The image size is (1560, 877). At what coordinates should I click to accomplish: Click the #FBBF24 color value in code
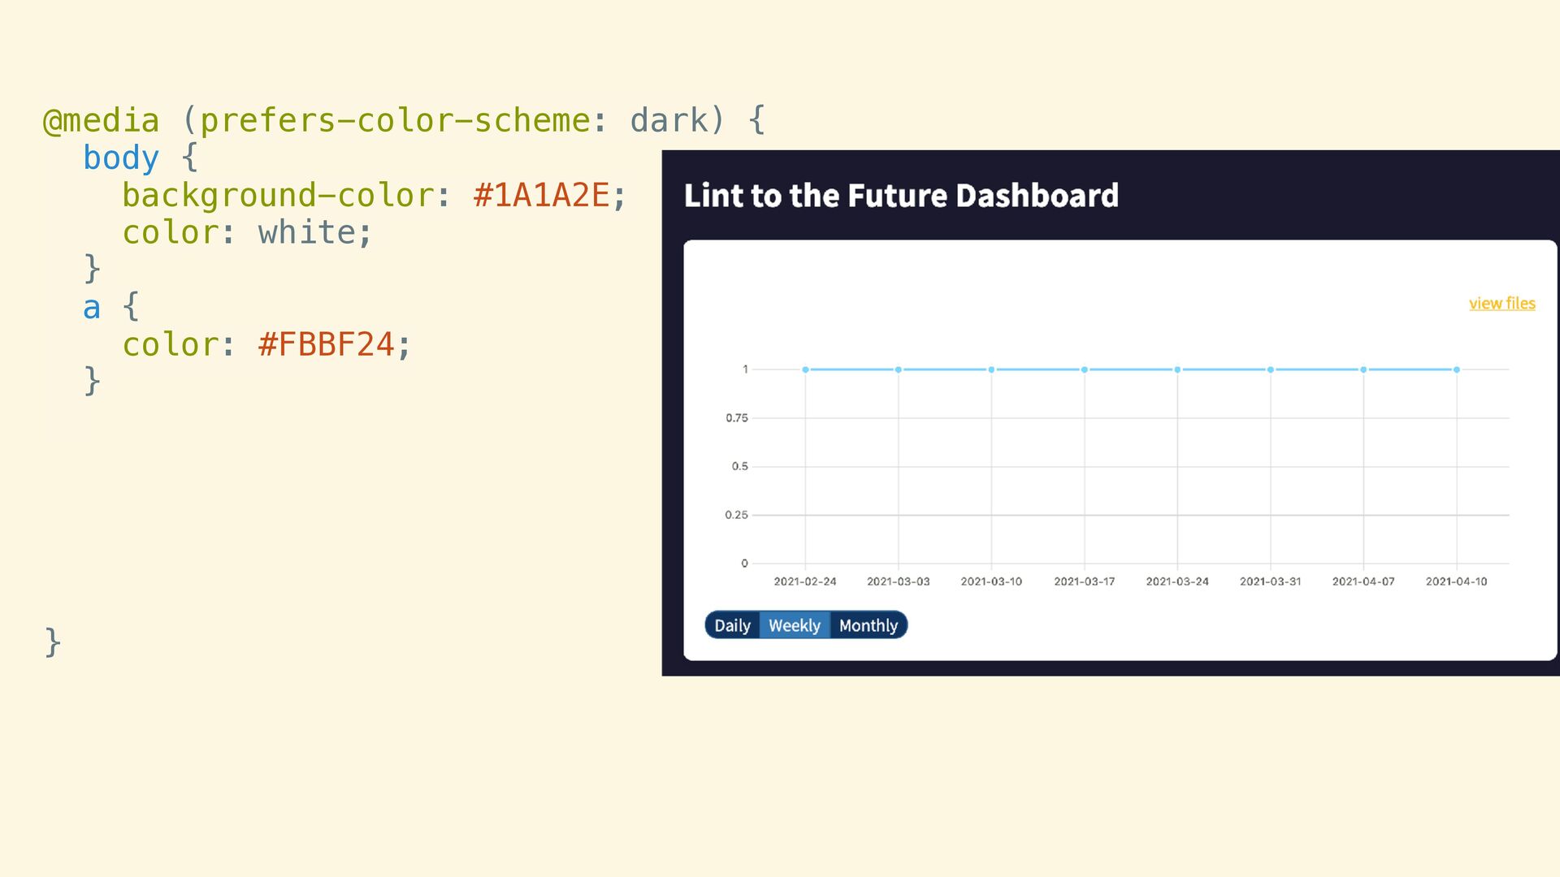pos(326,345)
